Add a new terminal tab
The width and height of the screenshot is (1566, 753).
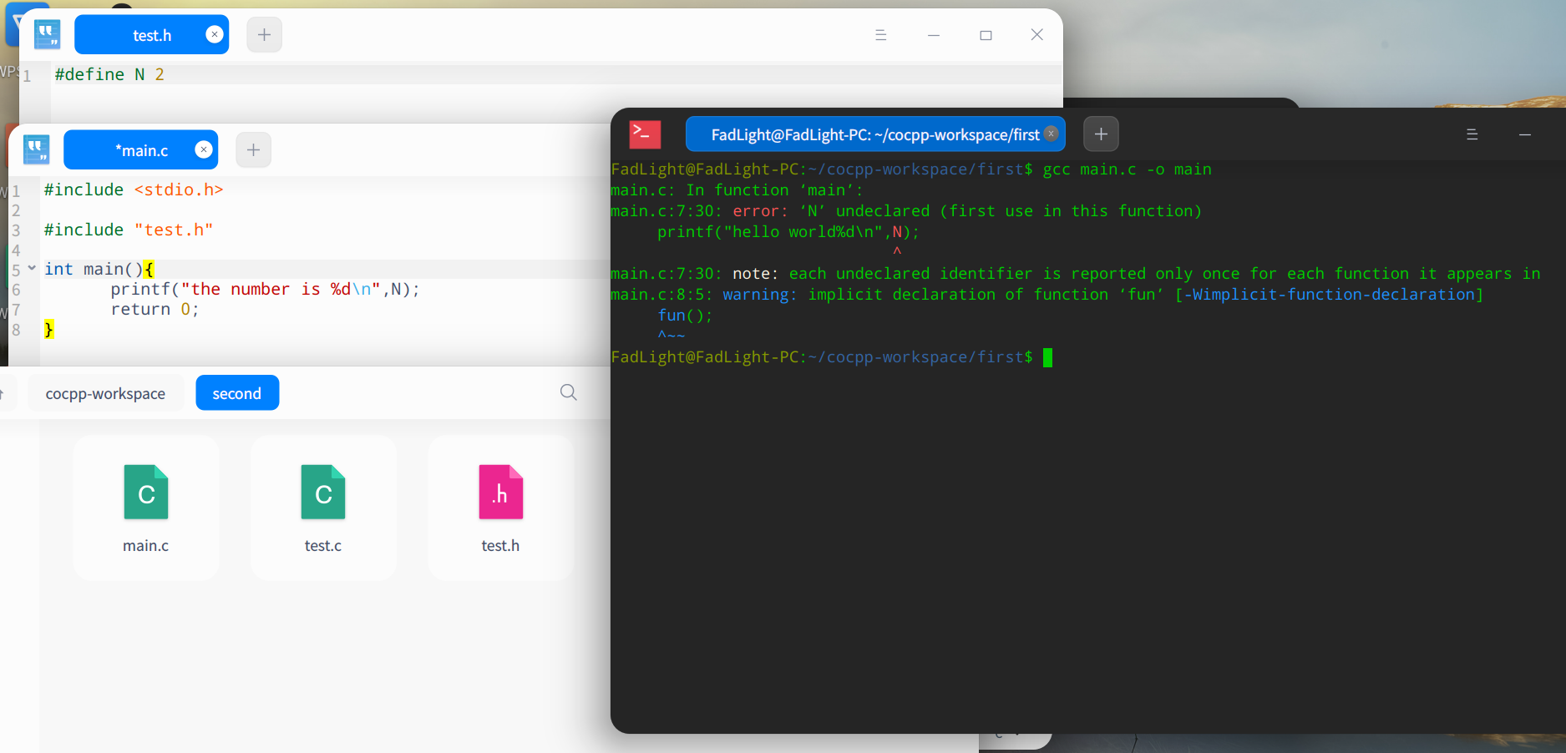(1101, 134)
